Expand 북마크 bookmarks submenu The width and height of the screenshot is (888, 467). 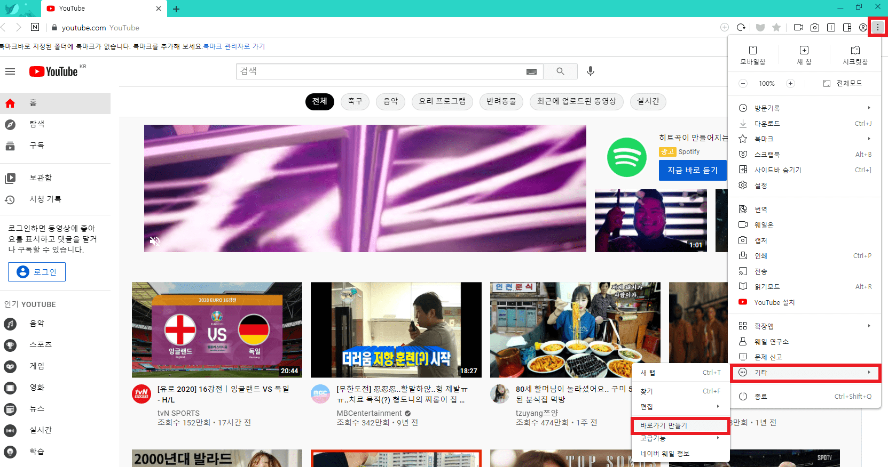pyautogui.click(x=805, y=139)
